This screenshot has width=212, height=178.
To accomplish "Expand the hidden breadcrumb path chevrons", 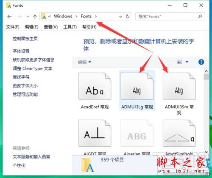I will 49,17.
